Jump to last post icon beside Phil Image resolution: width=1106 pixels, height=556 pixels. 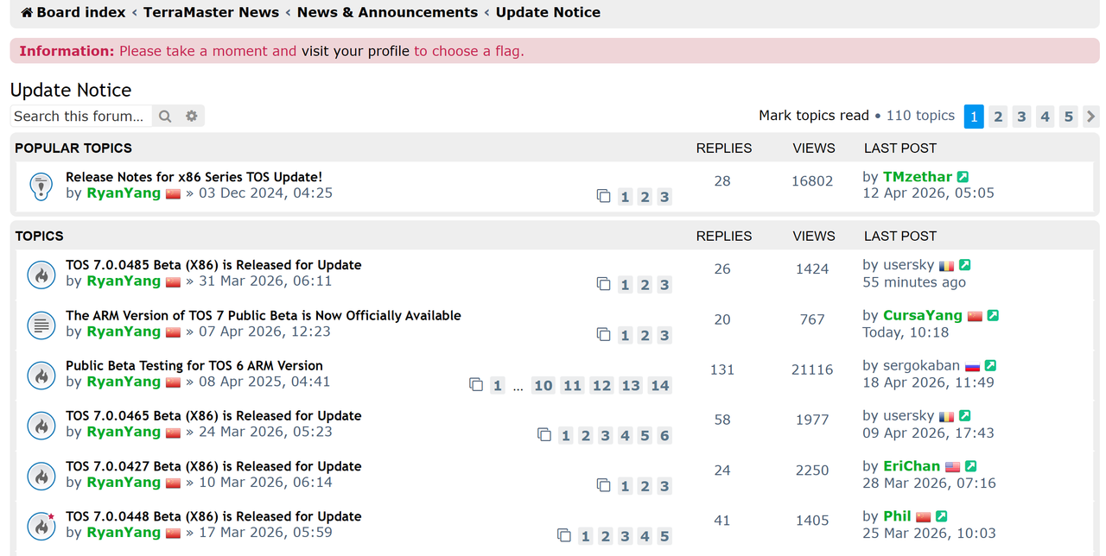(941, 516)
